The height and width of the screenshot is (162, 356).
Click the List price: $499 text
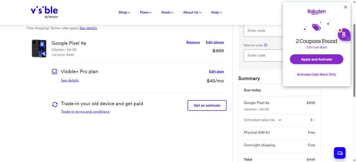pyautogui.click(x=63, y=55)
